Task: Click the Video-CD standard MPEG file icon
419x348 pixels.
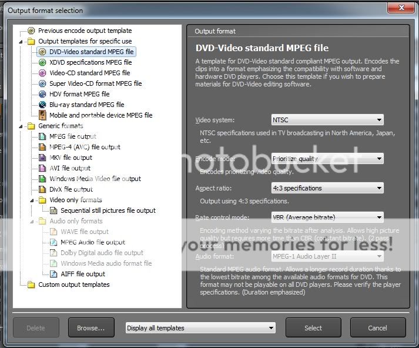Action: [42, 73]
